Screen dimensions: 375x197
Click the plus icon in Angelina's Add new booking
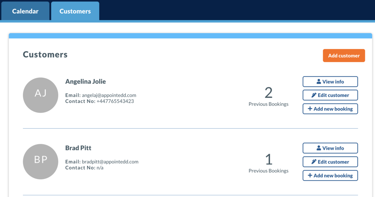click(310, 109)
